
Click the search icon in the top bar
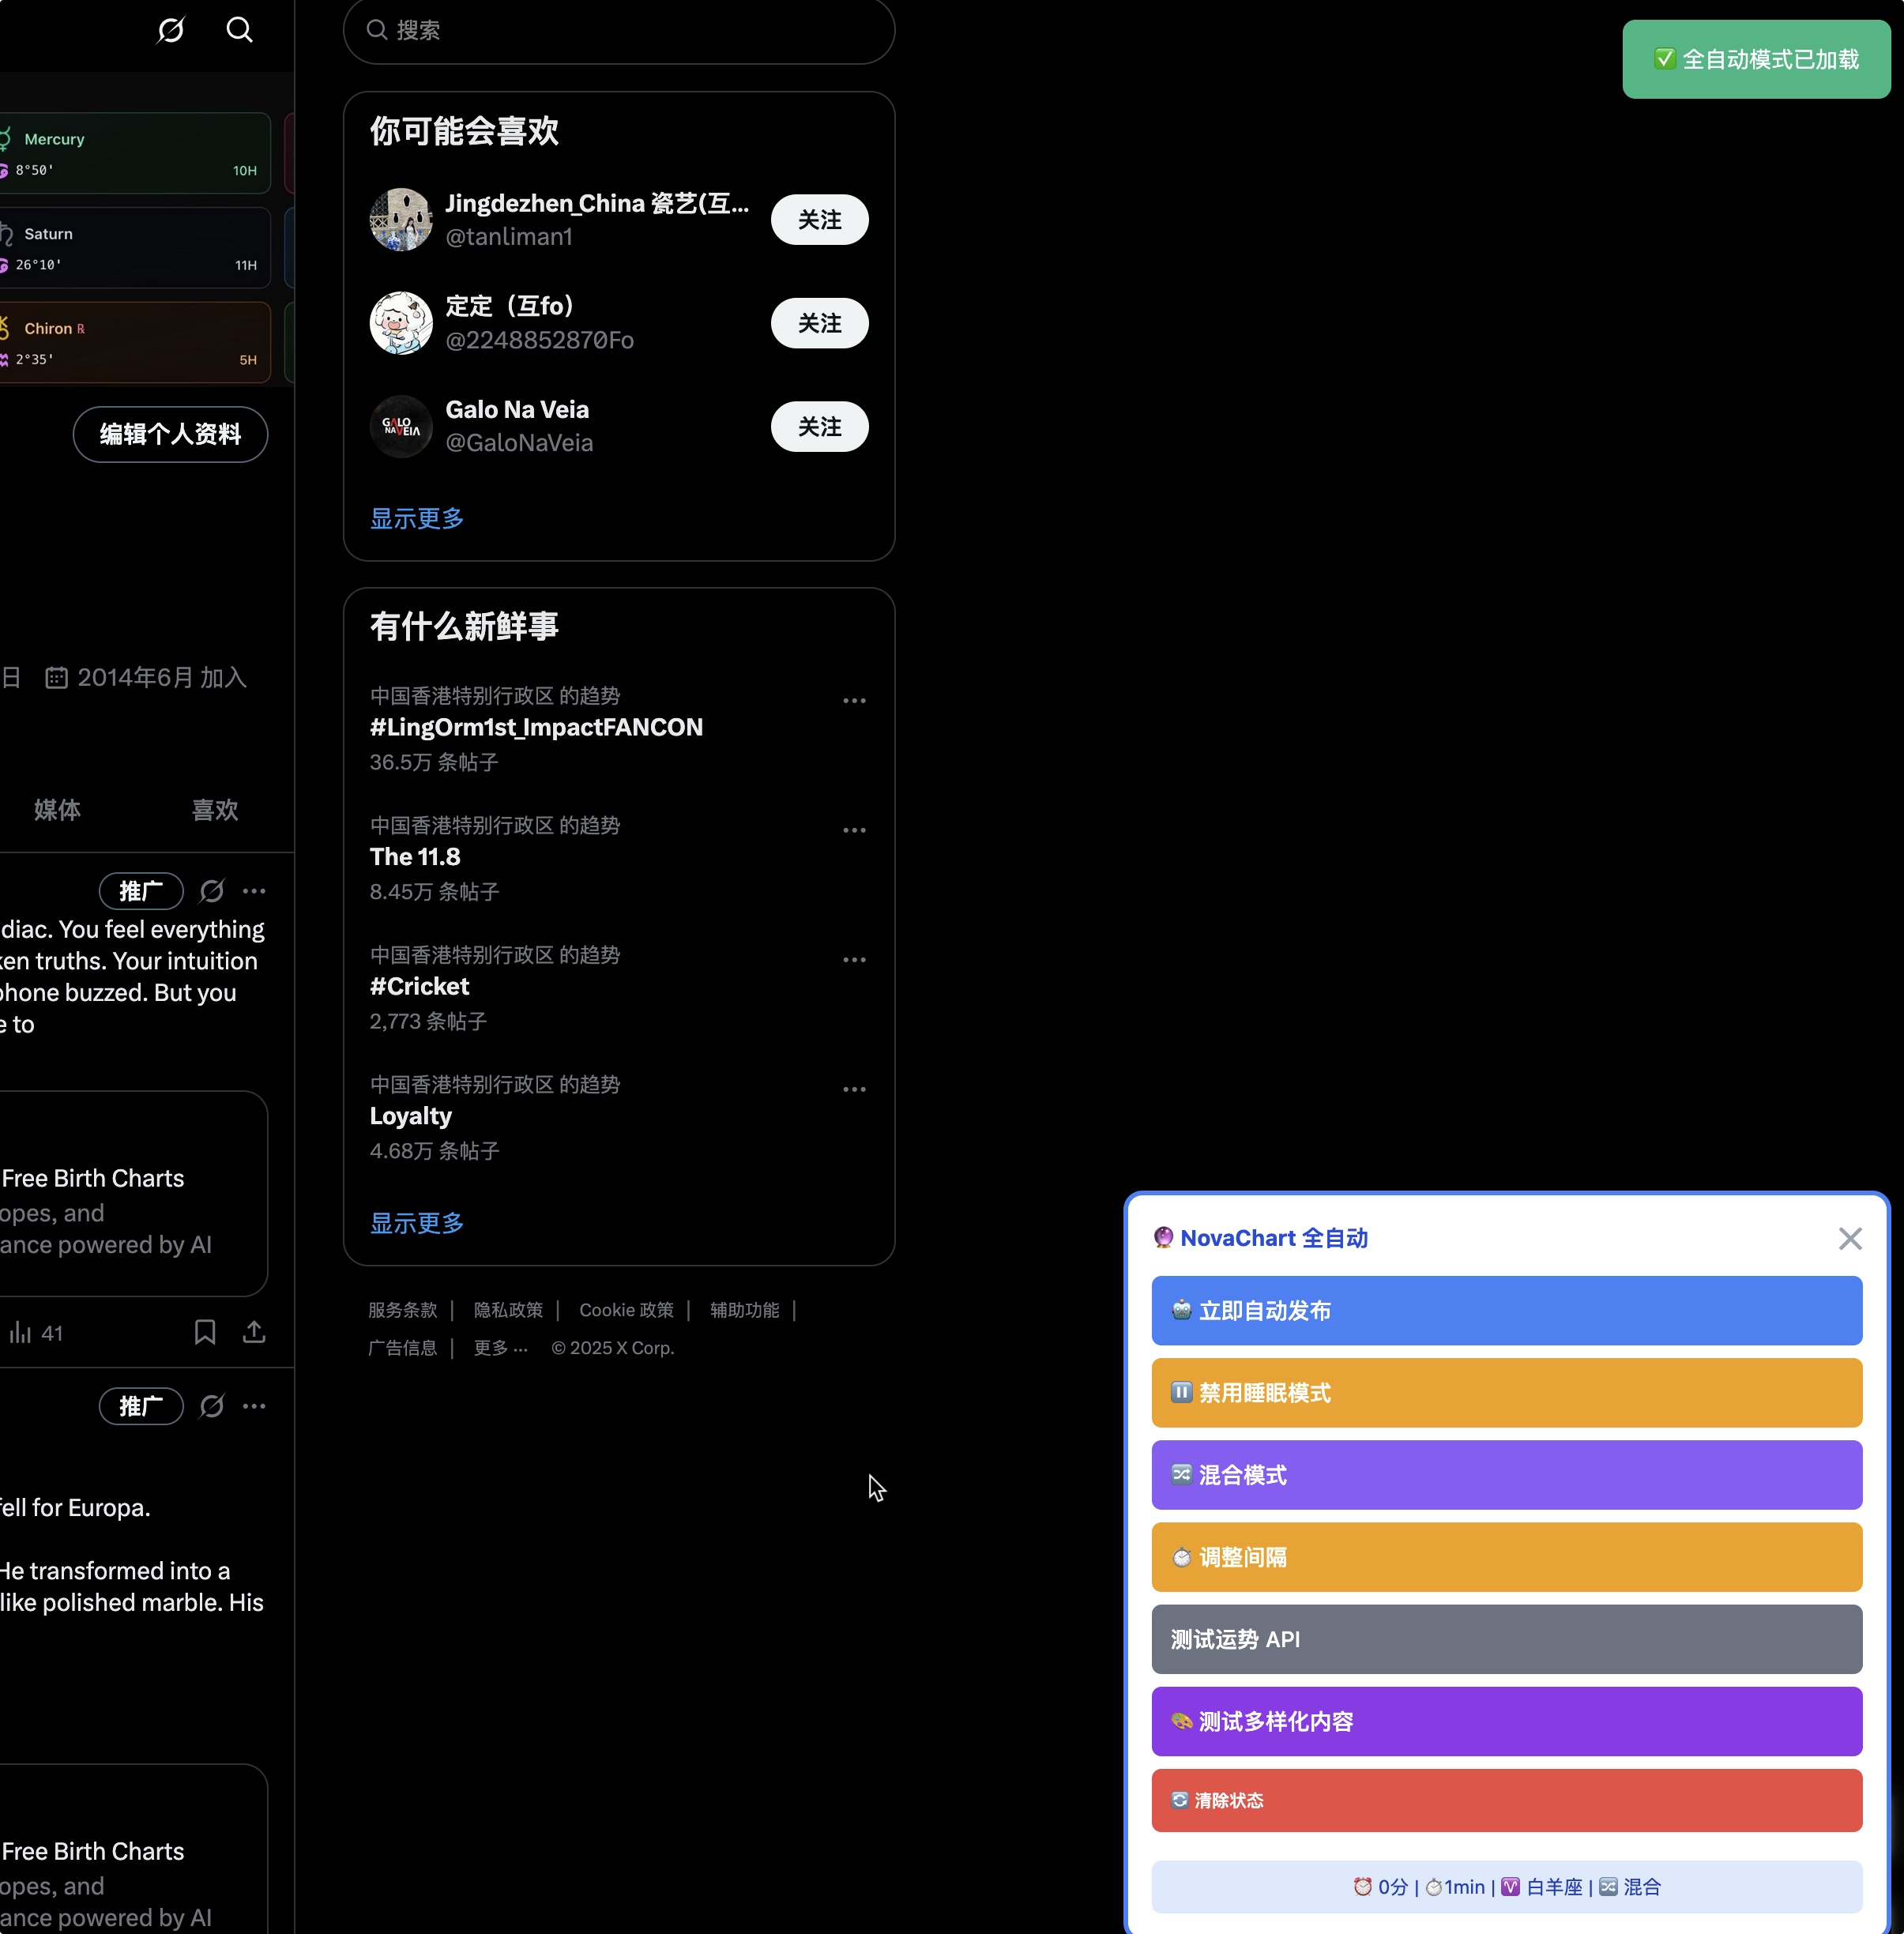[x=239, y=30]
